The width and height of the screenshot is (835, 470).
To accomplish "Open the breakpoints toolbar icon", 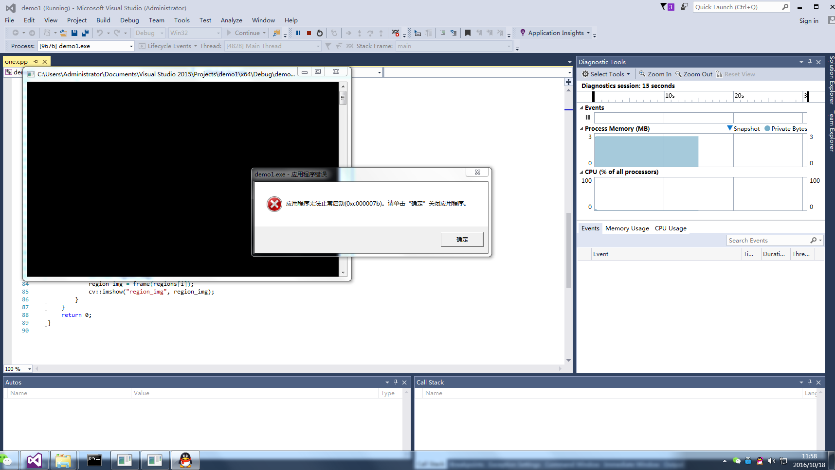I will (396, 33).
